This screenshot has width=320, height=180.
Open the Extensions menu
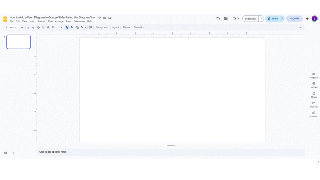79,21
